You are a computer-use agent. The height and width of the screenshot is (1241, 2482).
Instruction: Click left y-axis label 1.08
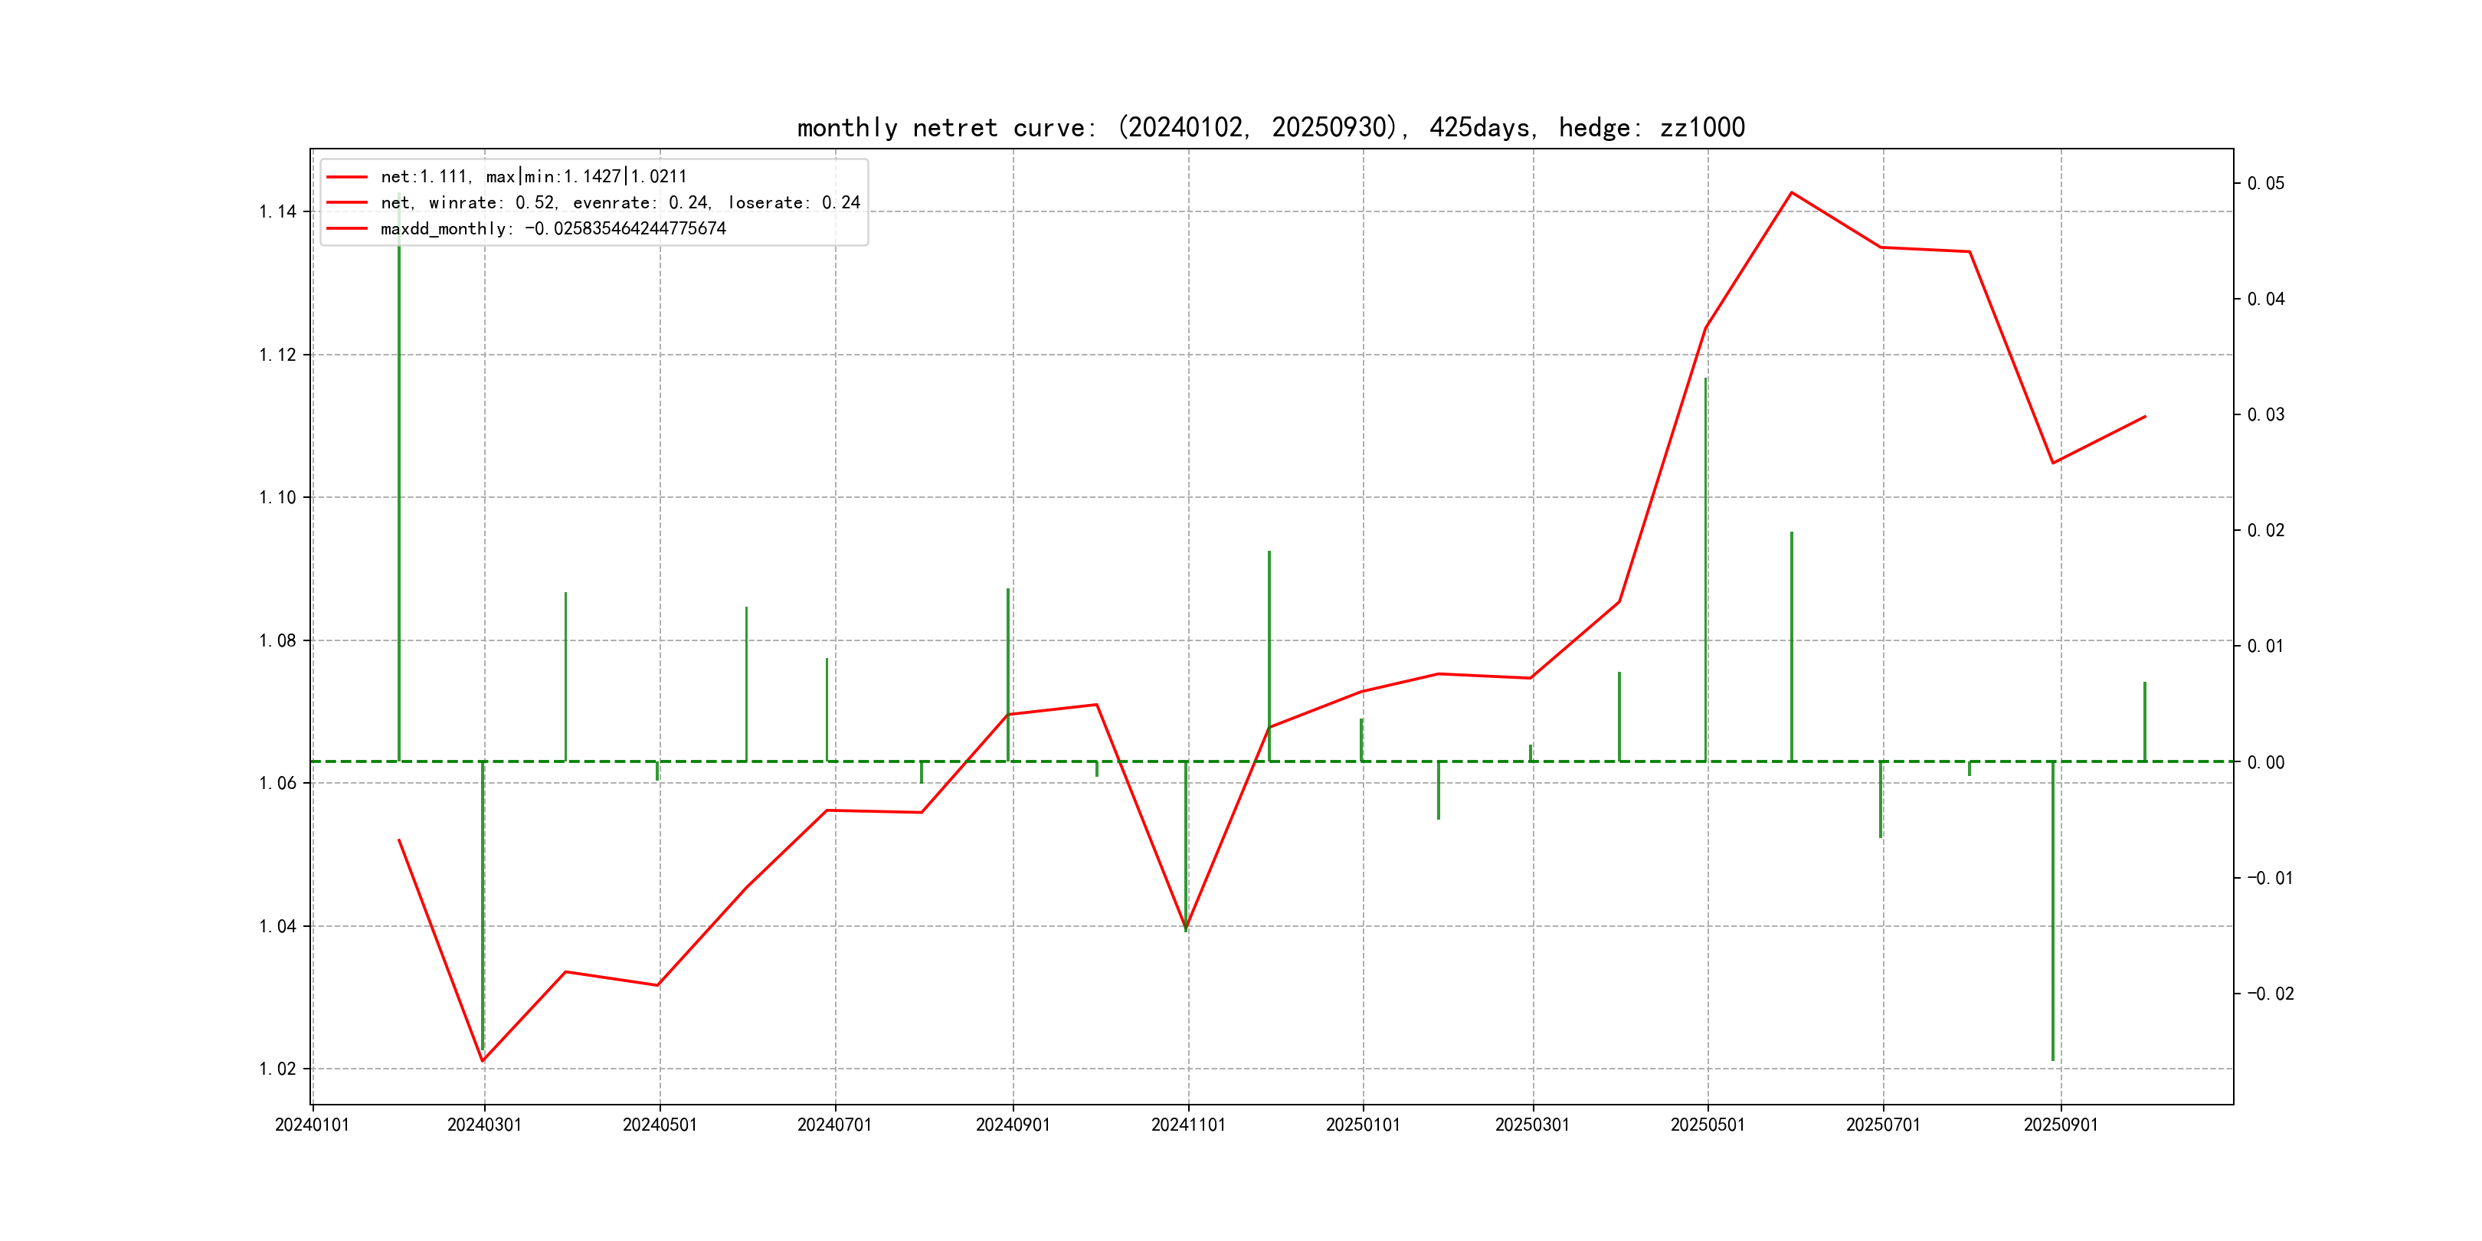pyautogui.click(x=277, y=640)
